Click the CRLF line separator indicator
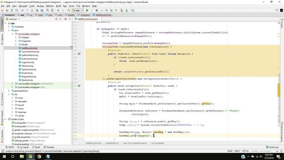284x160 pixels. 237,151
